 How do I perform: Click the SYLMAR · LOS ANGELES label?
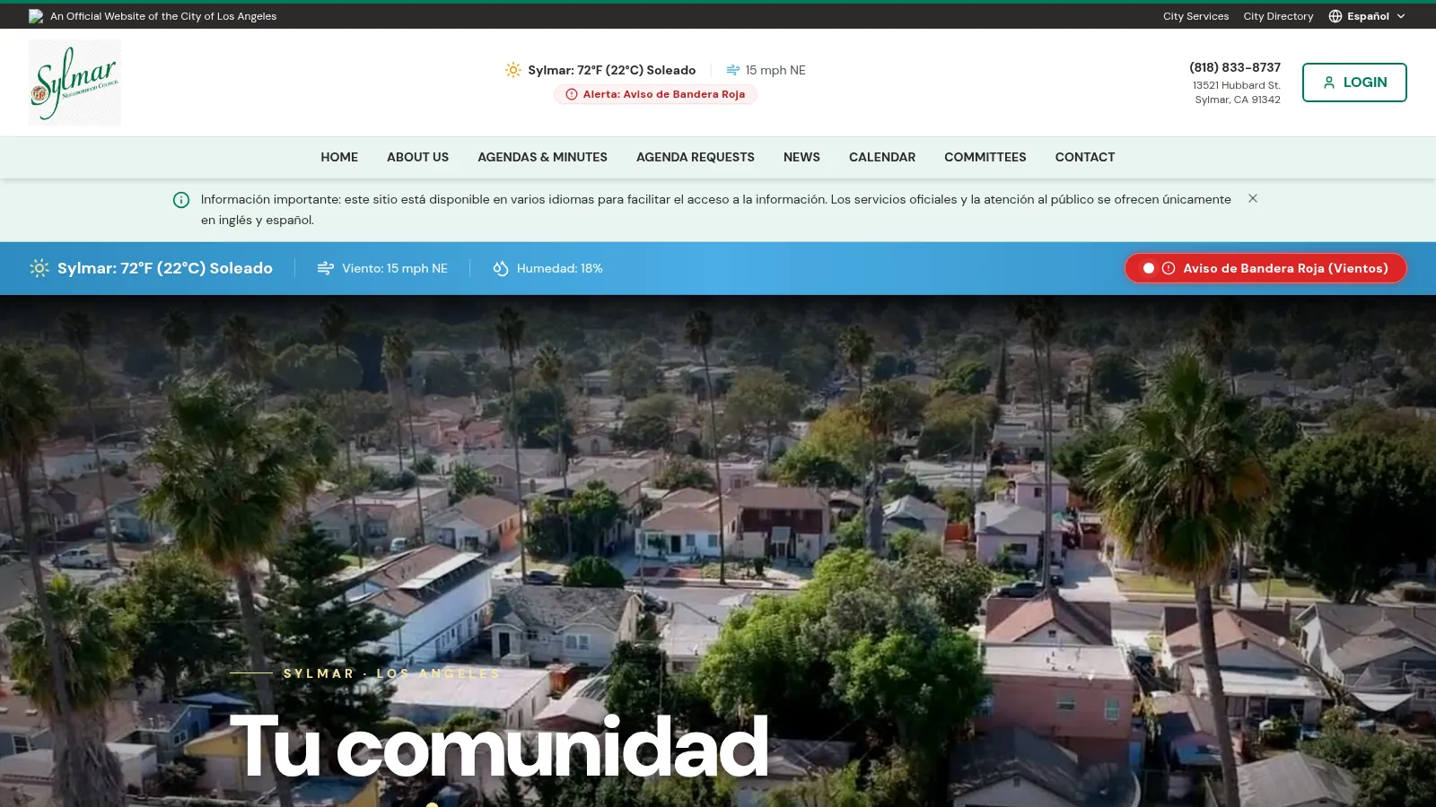pos(392,673)
